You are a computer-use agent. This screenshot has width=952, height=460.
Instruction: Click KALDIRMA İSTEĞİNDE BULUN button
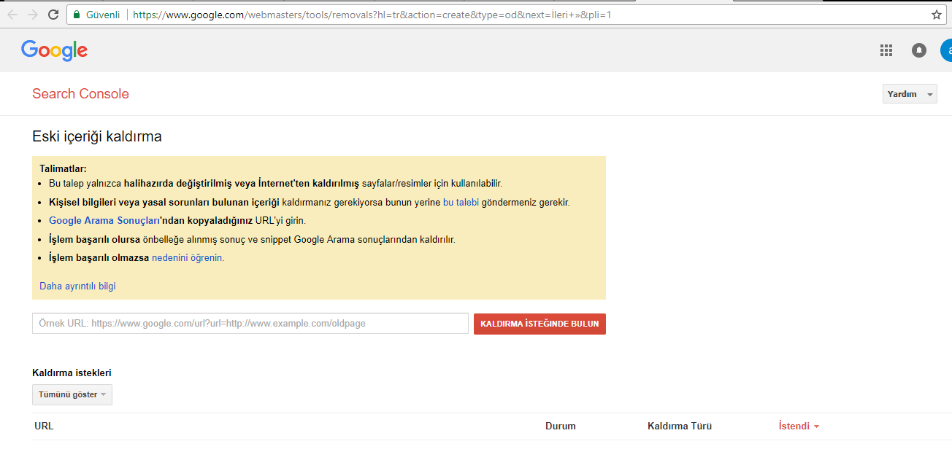[540, 324]
